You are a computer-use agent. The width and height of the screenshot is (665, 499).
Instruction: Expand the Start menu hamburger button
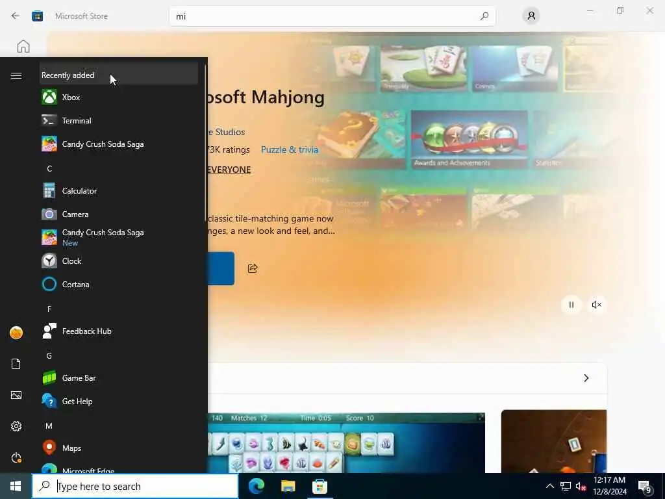16,75
